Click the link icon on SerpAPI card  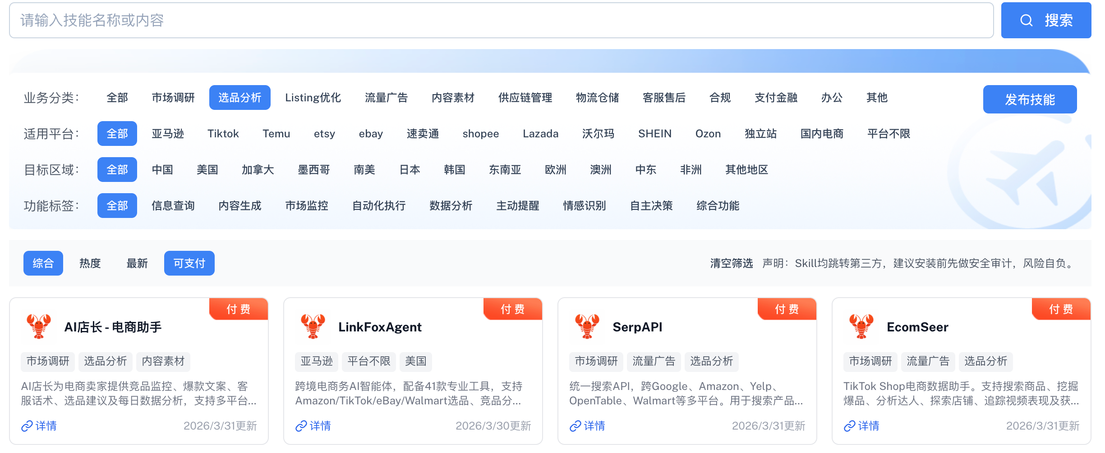[575, 426]
